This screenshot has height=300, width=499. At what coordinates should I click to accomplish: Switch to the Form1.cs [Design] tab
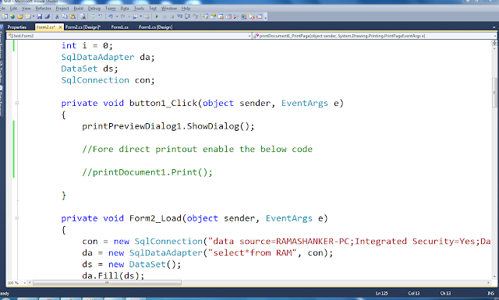[x=156, y=27]
